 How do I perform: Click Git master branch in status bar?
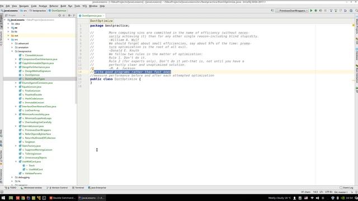(x=341, y=192)
